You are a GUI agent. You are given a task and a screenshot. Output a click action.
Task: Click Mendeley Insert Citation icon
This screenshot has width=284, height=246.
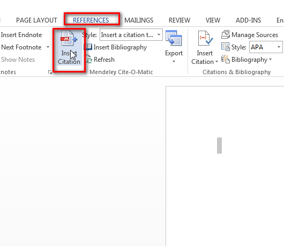pos(69,38)
